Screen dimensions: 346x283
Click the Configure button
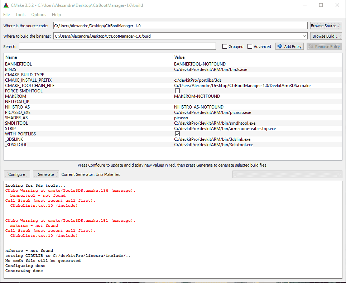[x=17, y=174]
